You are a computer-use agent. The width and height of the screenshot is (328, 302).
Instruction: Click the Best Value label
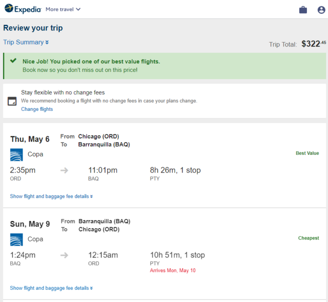pos(307,153)
